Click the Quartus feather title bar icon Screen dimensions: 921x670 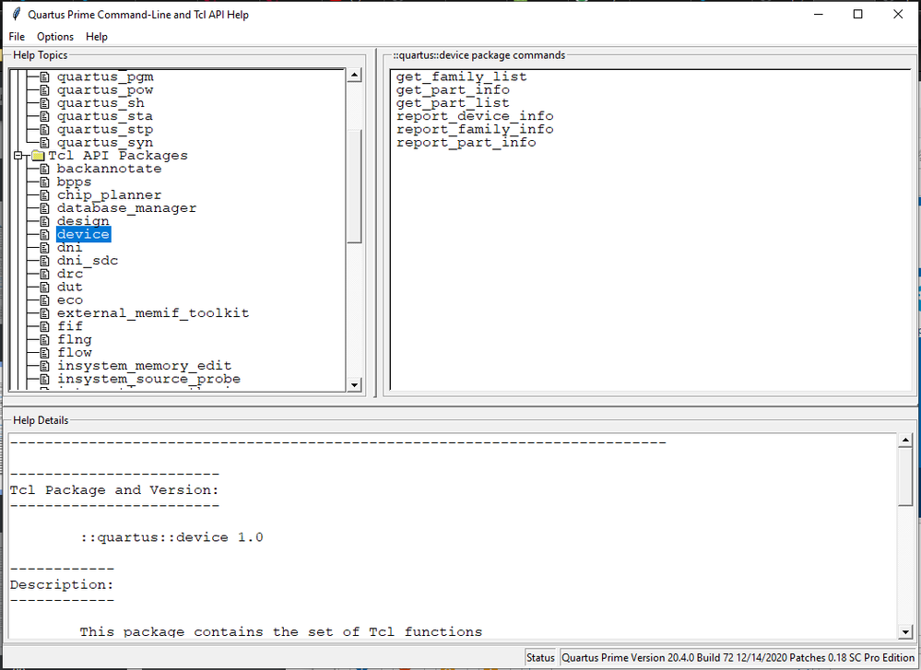point(17,14)
